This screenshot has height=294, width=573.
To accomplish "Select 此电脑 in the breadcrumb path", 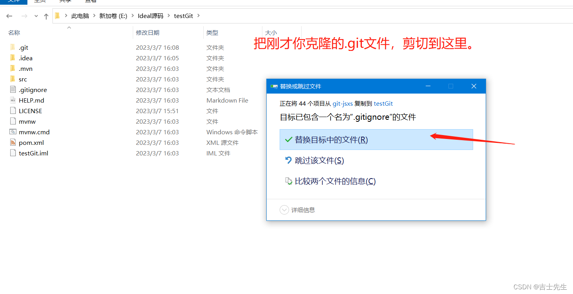I will point(80,16).
